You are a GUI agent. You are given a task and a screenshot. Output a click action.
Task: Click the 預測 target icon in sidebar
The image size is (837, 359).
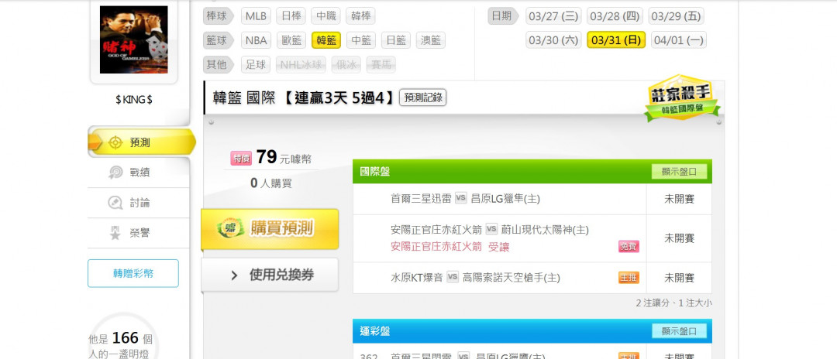click(115, 142)
